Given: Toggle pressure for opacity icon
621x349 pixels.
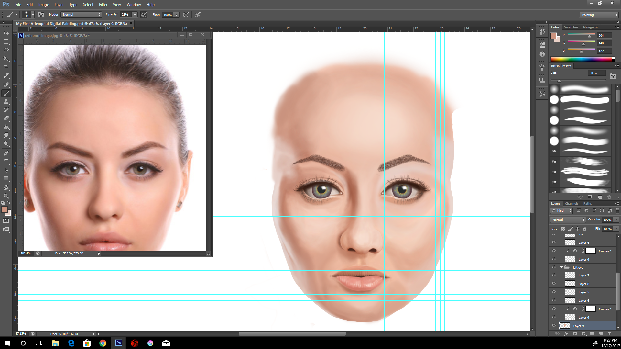Looking at the screenshot, I should pos(144,15).
